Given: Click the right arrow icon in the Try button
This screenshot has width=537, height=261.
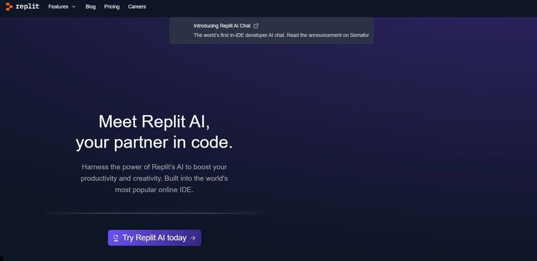Looking at the screenshot, I should pos(193,238).
